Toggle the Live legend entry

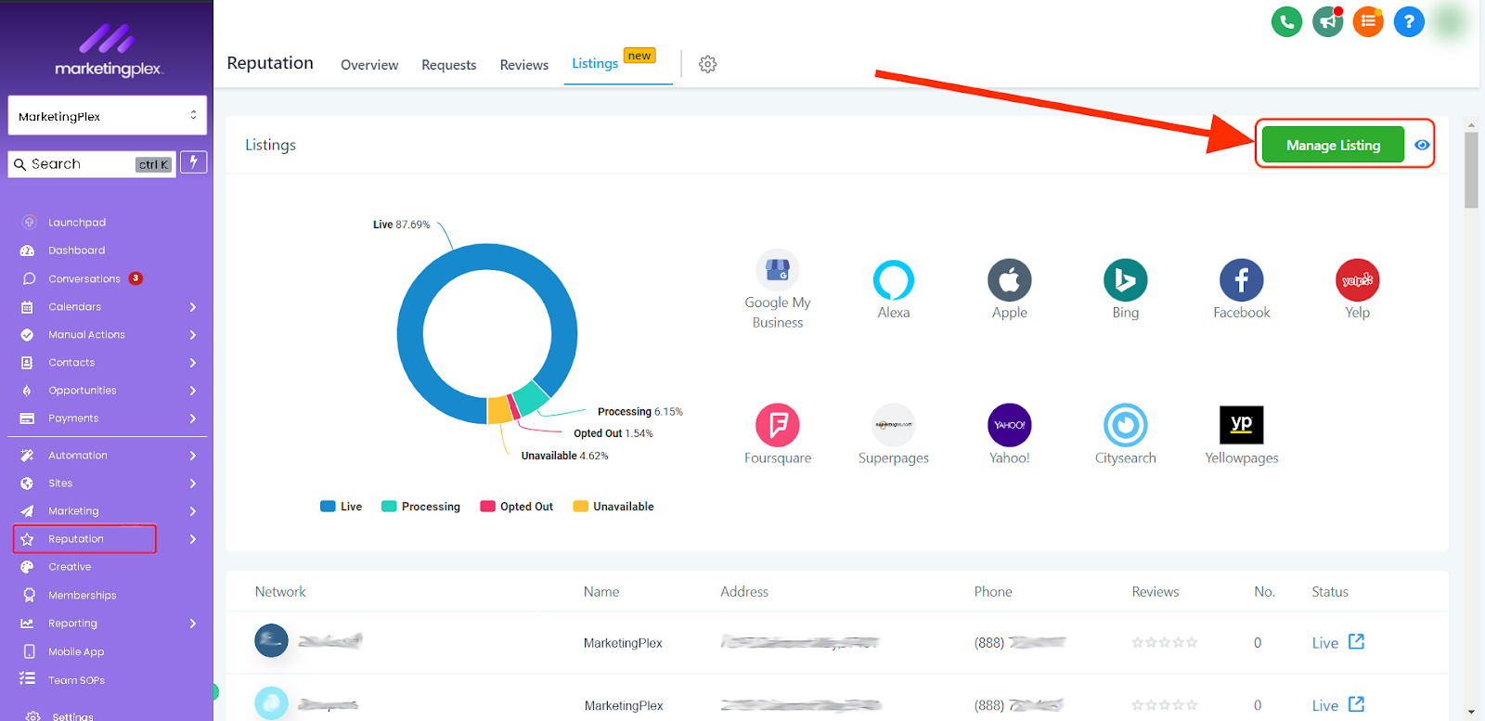[341, 507]
